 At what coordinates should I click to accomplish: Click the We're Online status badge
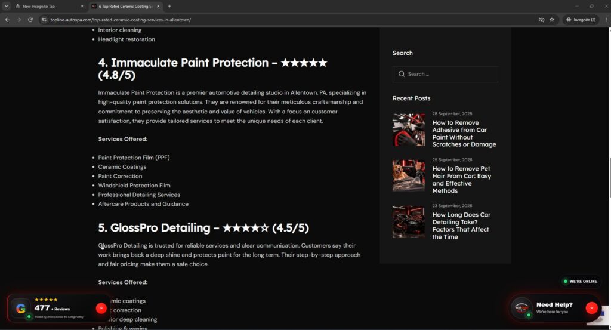(580, 281)
